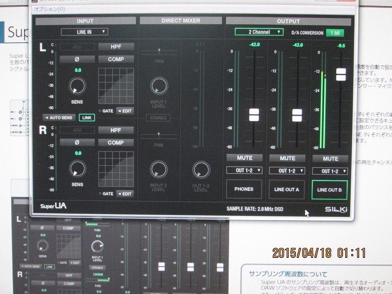This screenshot has width=392, height=294.
Task: Open EDIT for the R channel compressor
Action: pyautogui.click(x=125, y=194)
